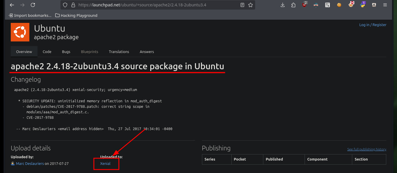Viewport: 397px width, 173px height.
Task: Switch to the Code tab
Action: [47, 52]
